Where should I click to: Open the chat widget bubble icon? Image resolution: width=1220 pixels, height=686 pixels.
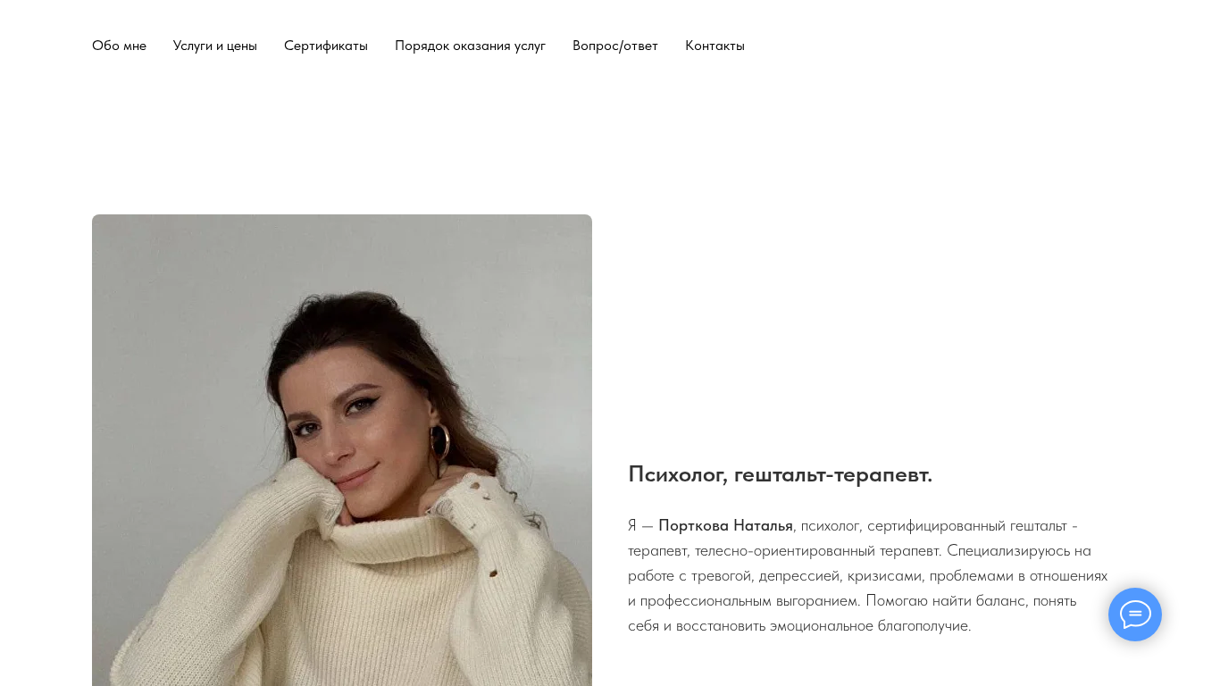pos(1135,615)
